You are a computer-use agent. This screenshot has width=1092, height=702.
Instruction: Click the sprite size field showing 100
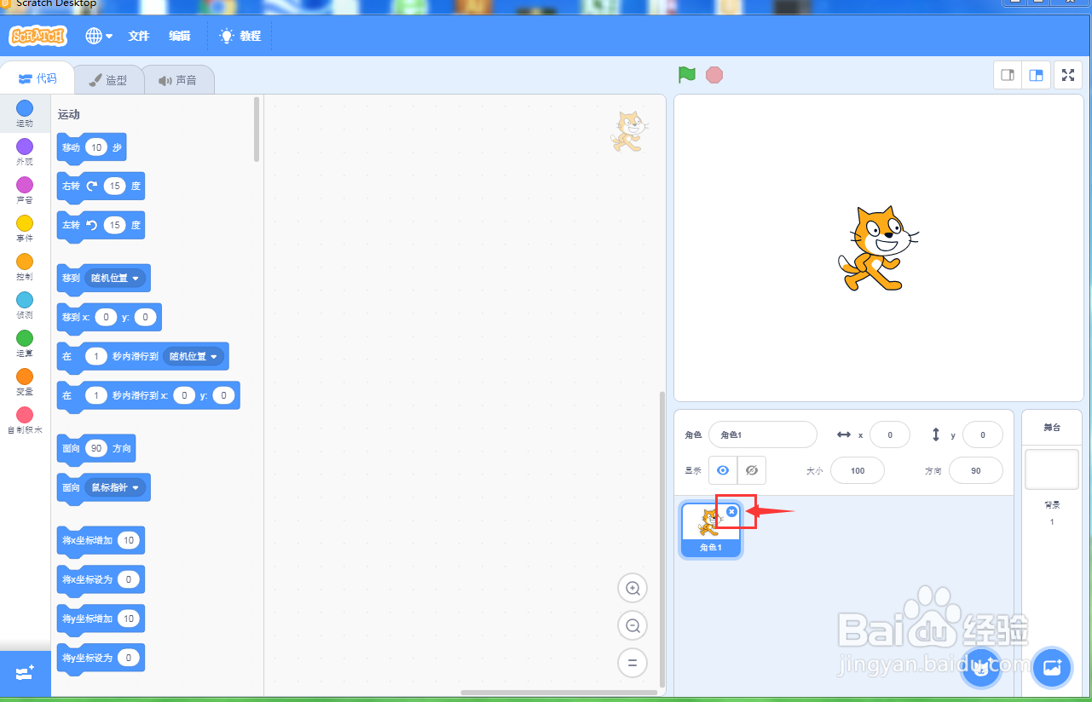coord(857,469)
